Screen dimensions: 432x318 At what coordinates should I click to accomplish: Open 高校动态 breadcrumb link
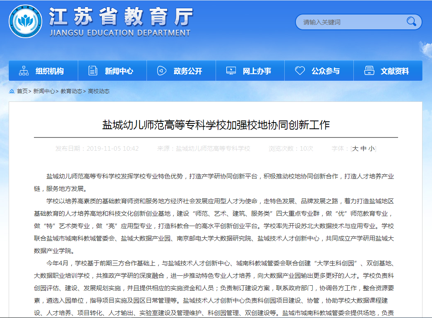[98, 91]
